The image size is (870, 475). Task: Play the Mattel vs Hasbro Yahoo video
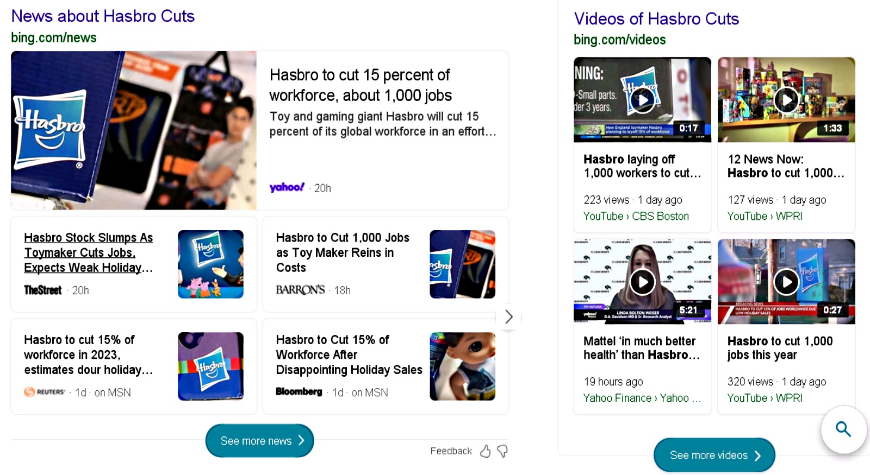(x=642, y=282)
